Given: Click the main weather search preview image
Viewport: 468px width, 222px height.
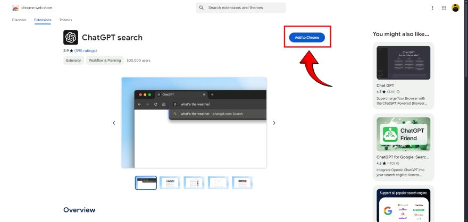Looking at the screenshot, I should 194,123.
